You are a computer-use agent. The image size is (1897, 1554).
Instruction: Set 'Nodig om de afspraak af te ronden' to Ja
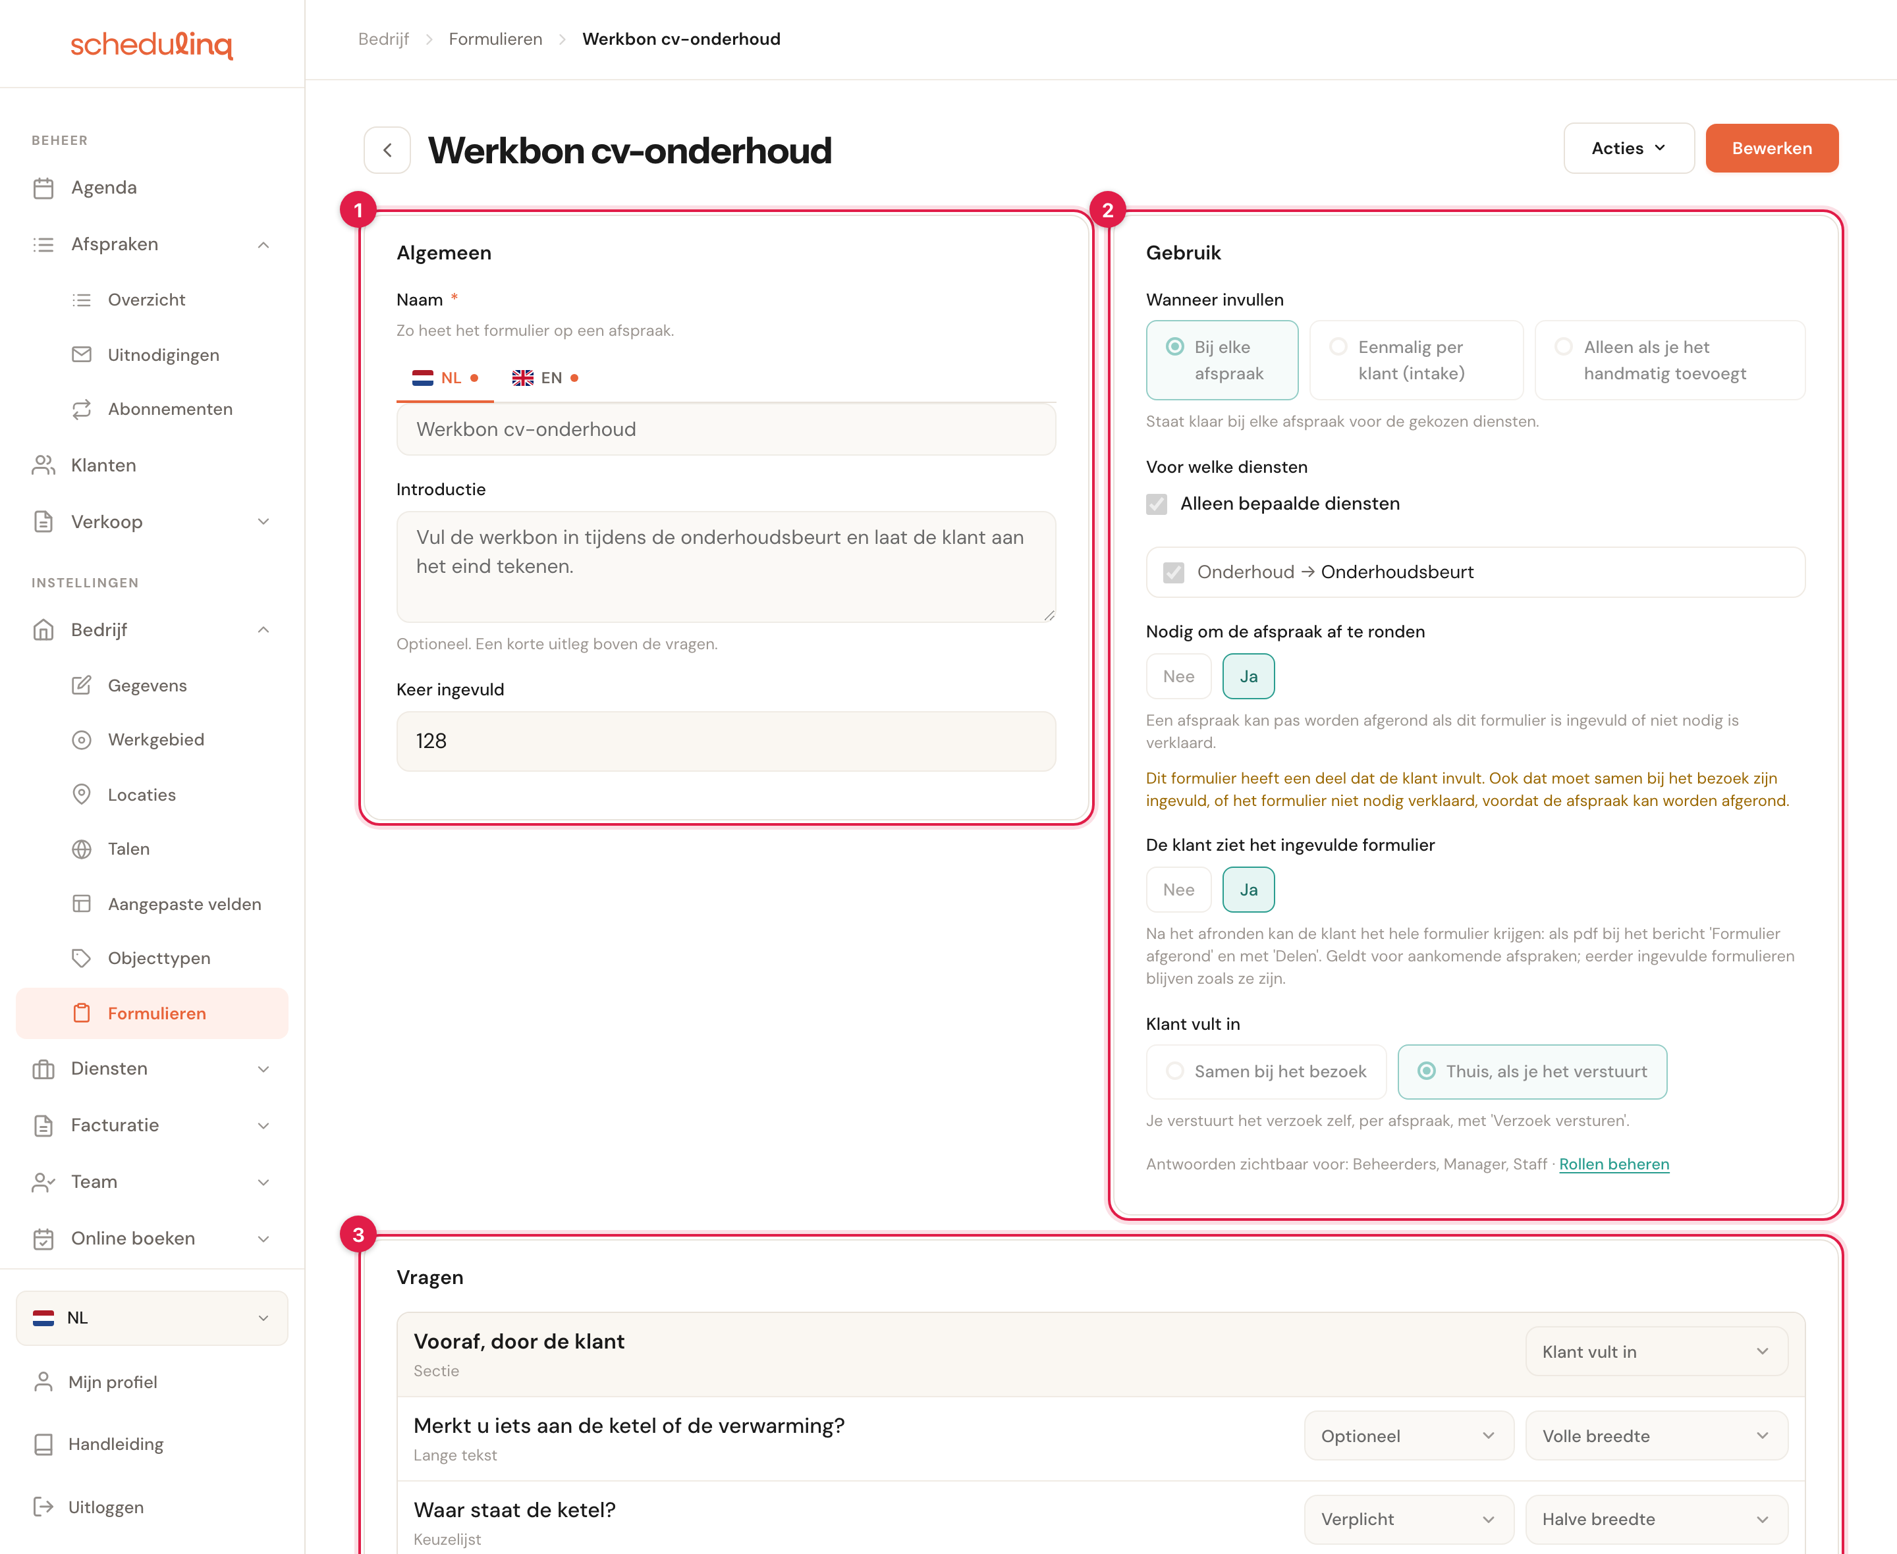pos(1249,677)
